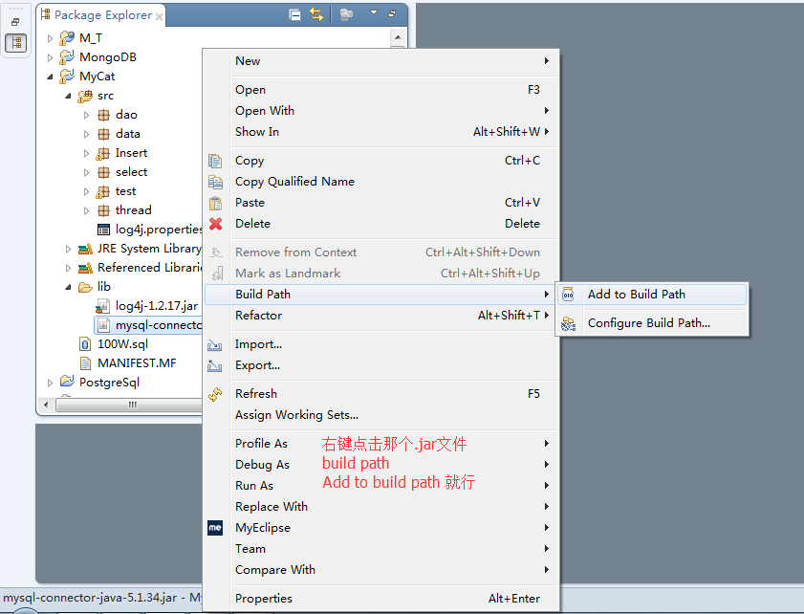Expand the MongoDB project node

50,57
